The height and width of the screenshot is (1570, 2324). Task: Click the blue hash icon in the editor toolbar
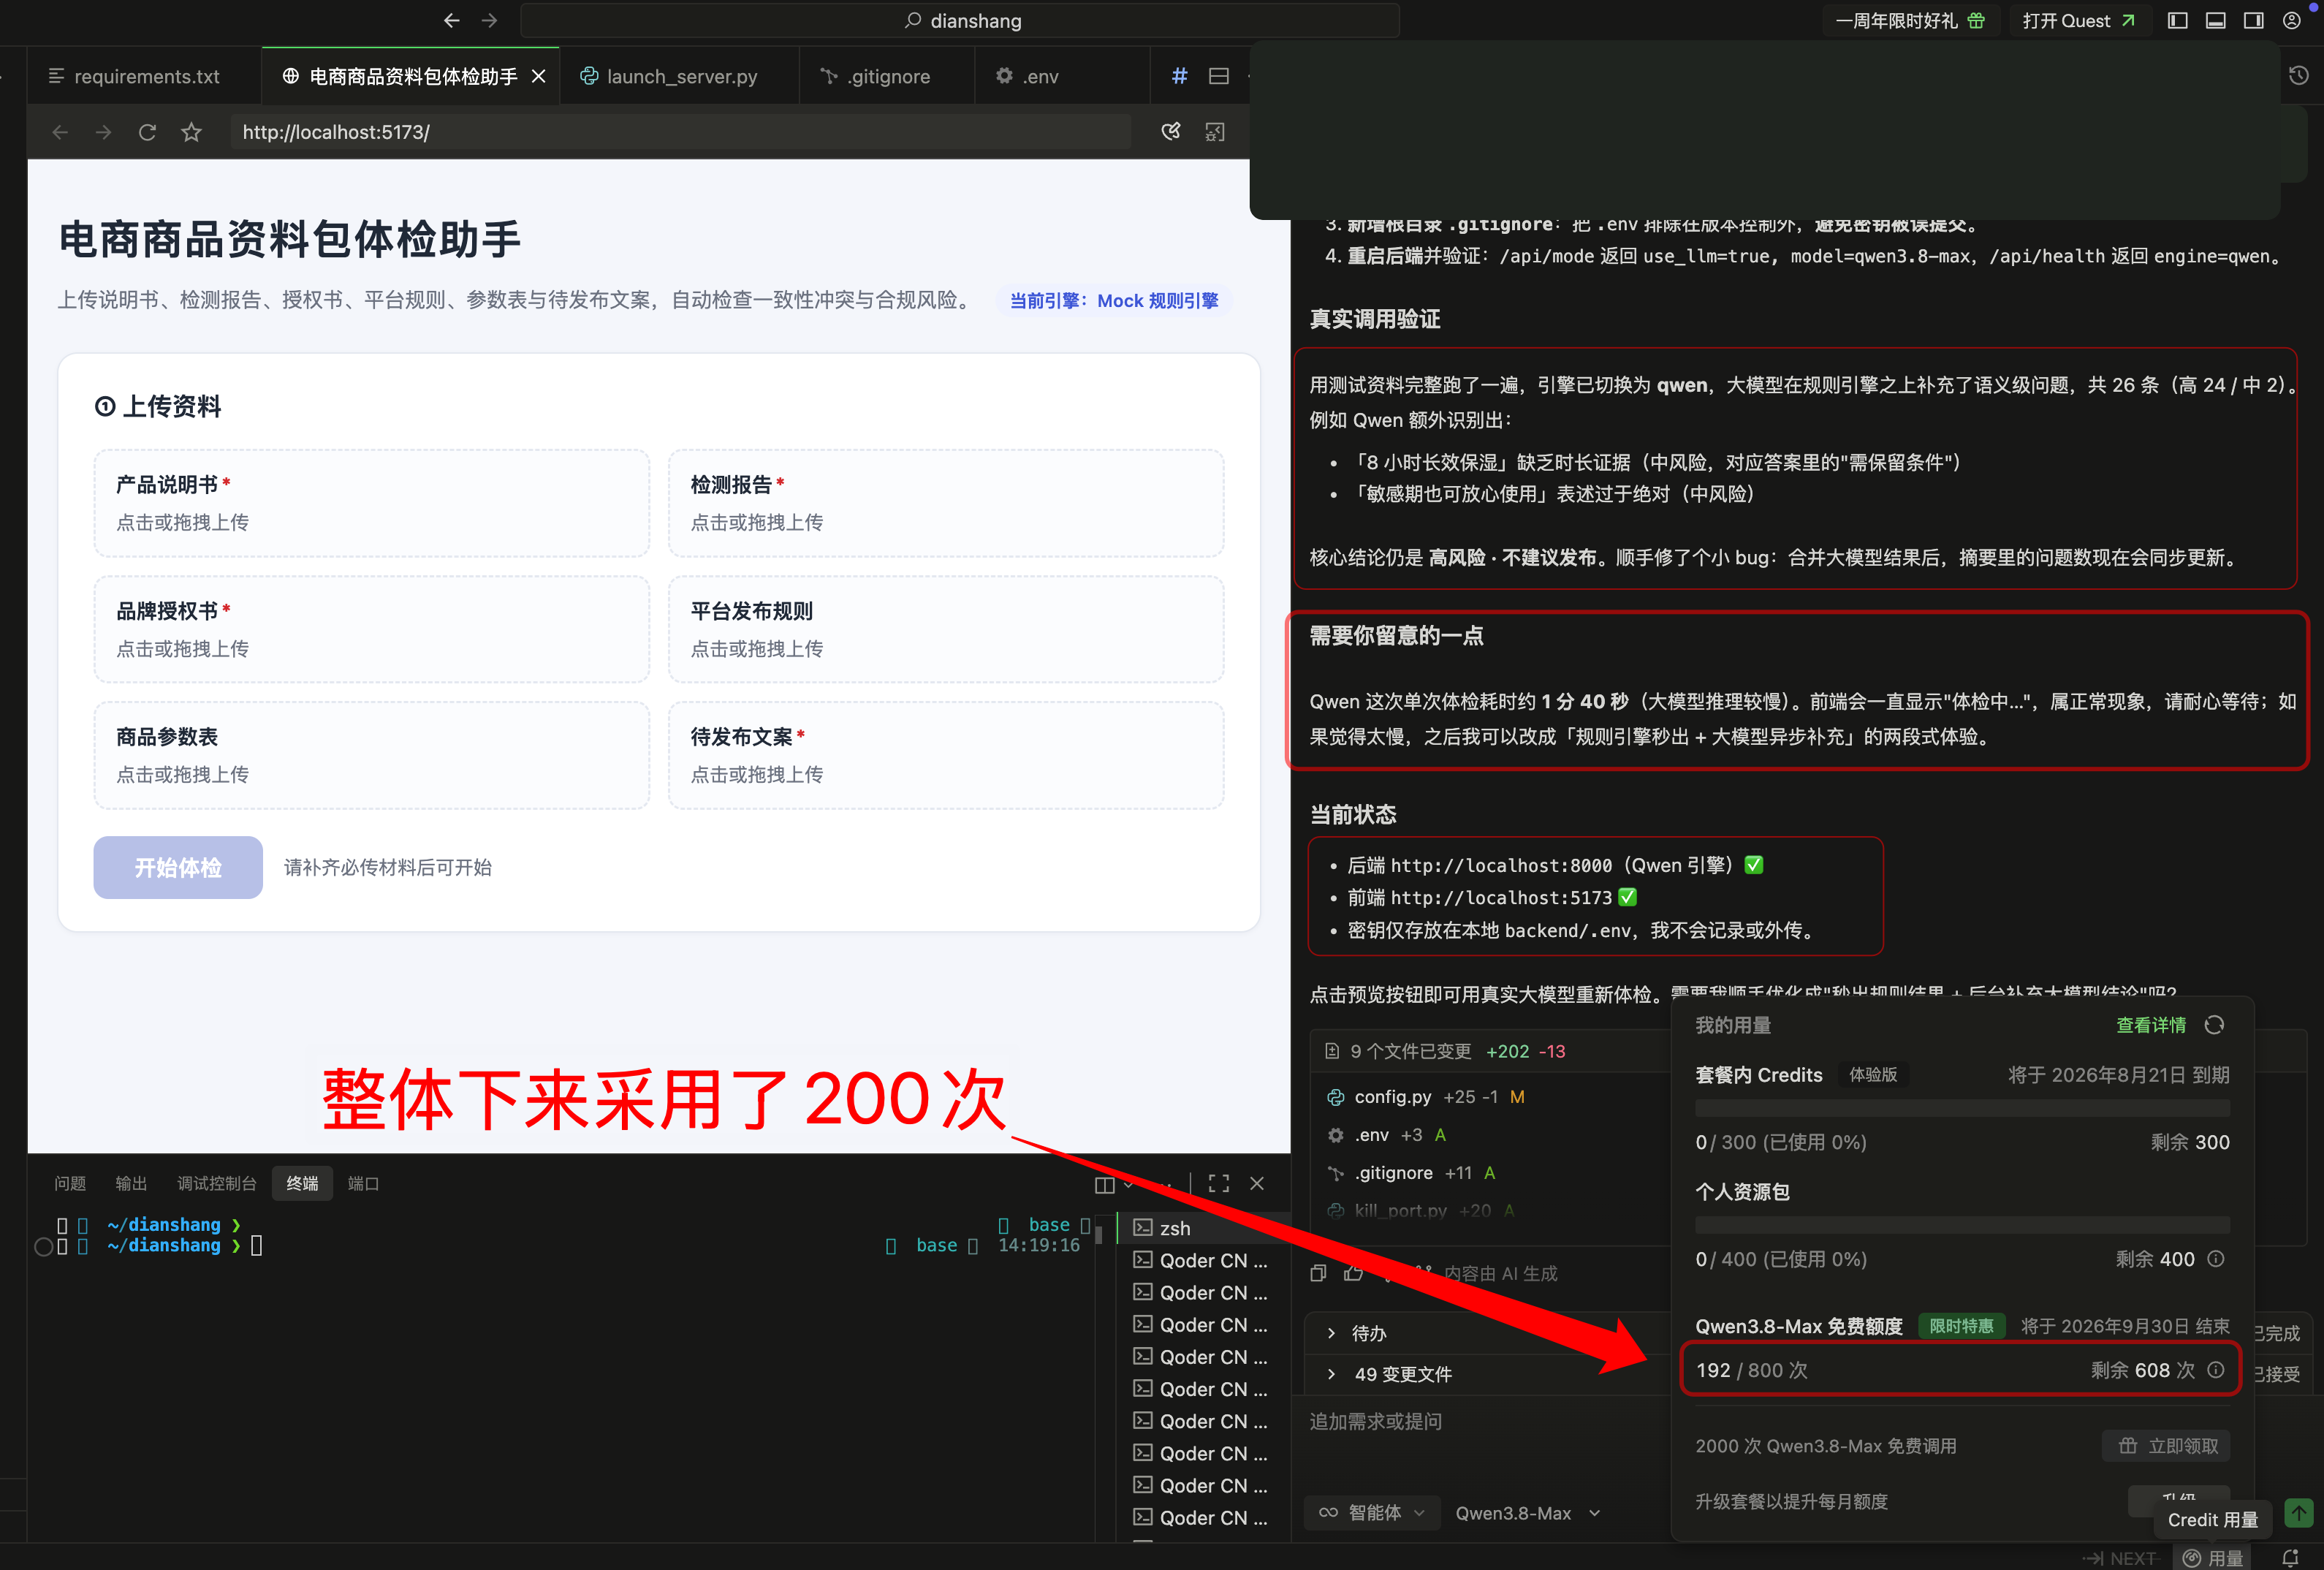[x=1180, y=76]
